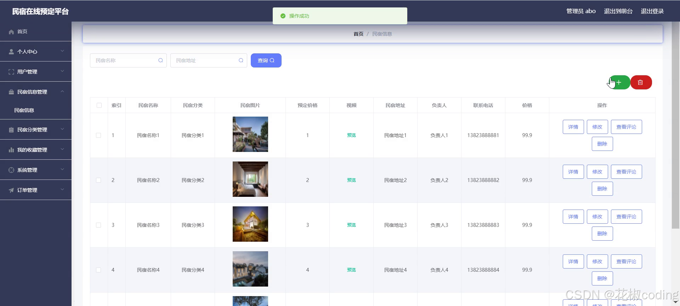Viewport: 680px width, 306px height.
Task: Click the 民宿地址 search input field
Action: pos(209,60)
